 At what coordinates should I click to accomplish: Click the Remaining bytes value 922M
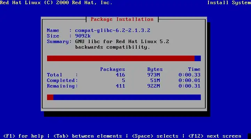(x=153, y=86)
